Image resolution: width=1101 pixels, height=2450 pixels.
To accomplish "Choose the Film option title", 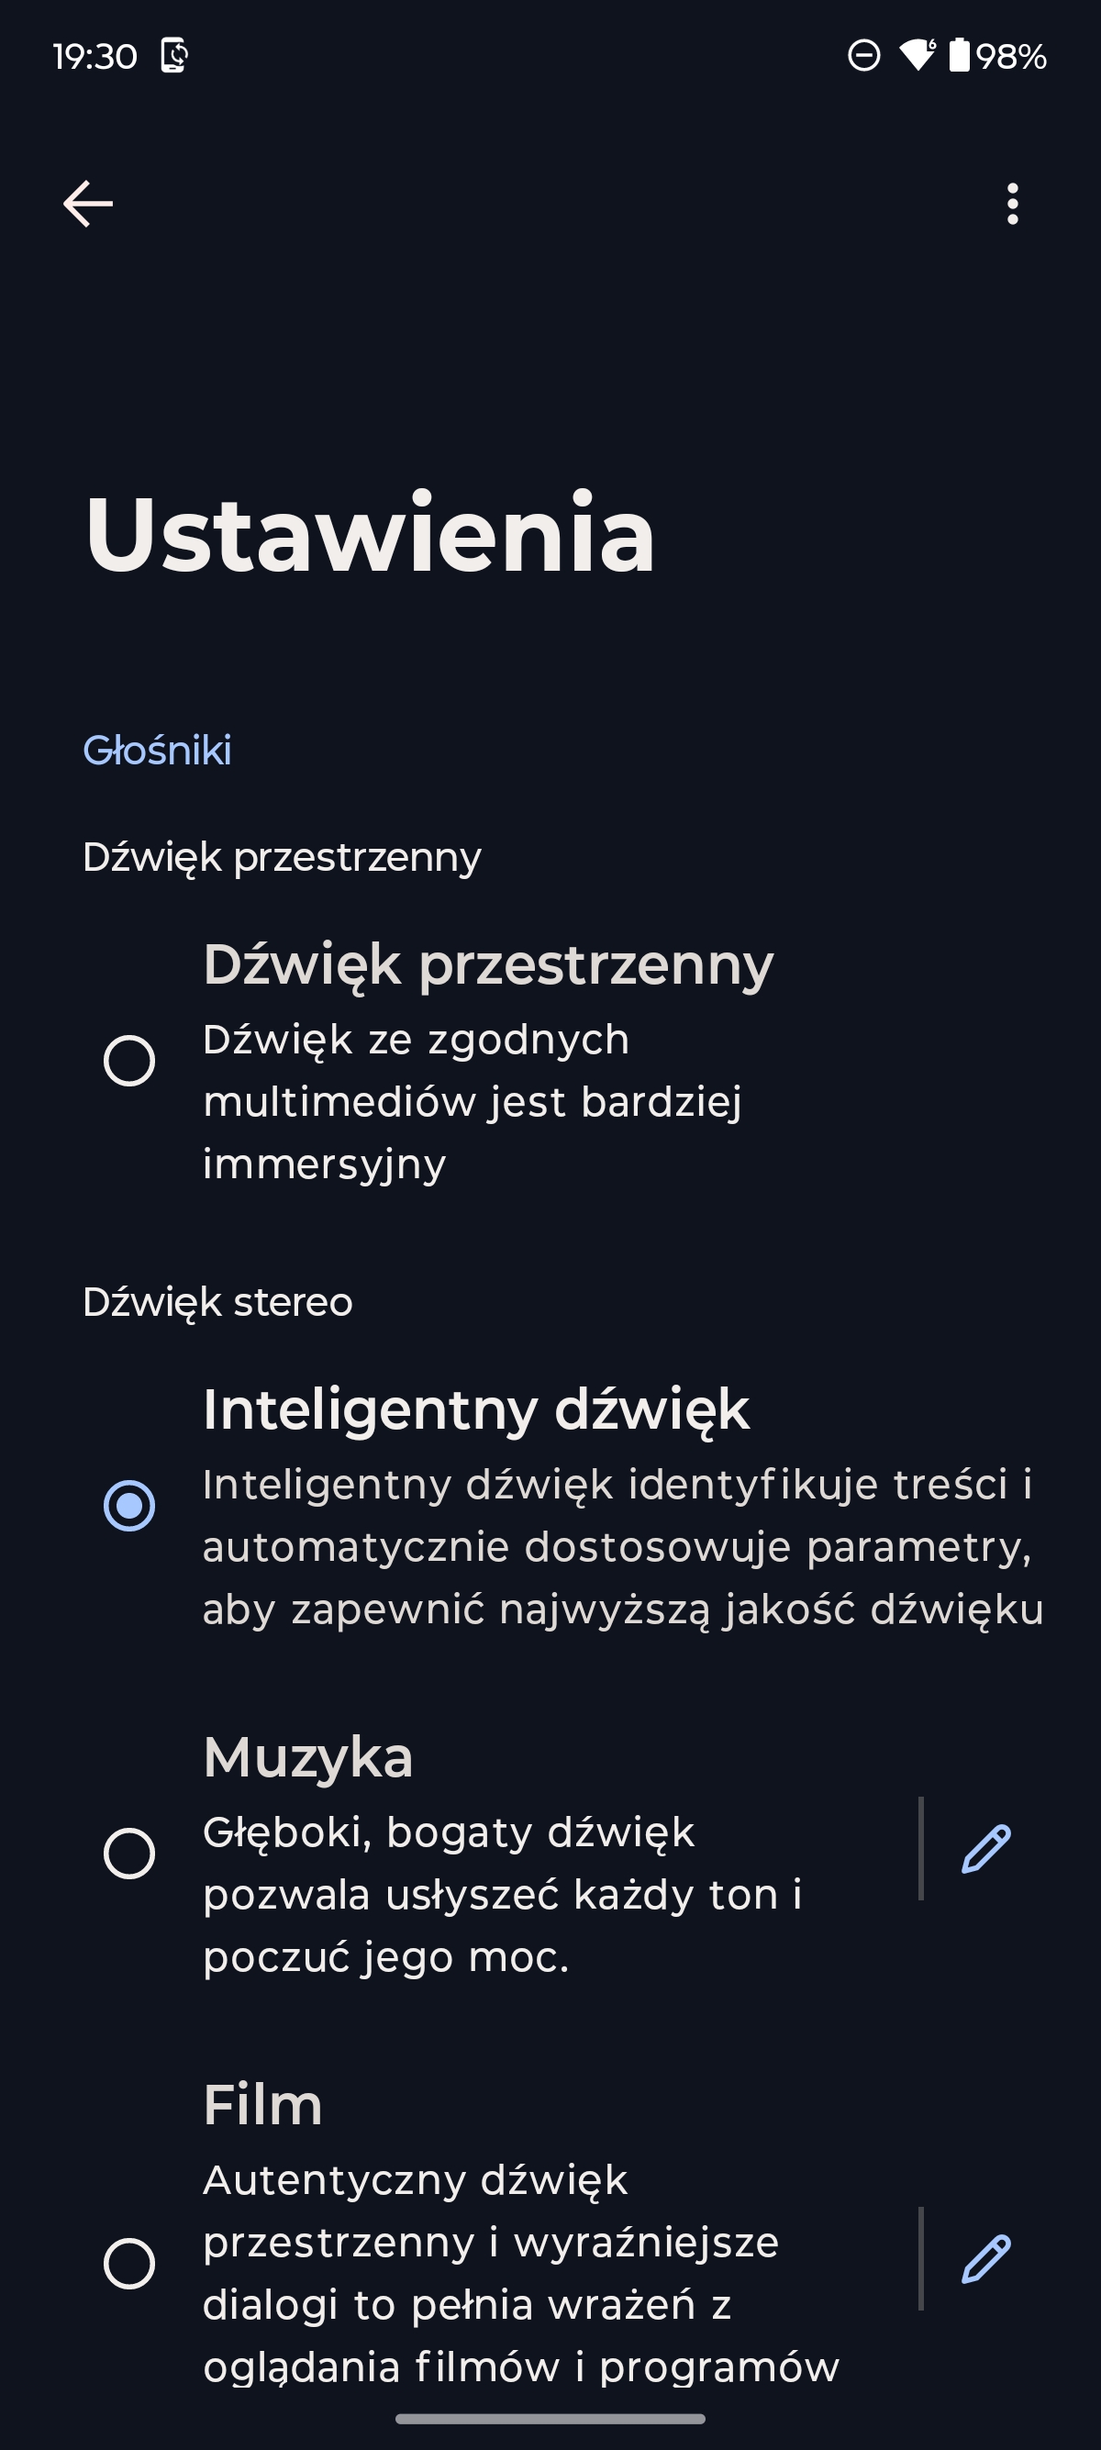I will pos(262,2104).
